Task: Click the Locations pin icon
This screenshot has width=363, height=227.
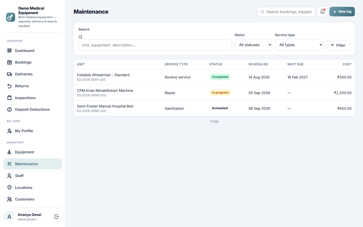Action: pyautogui.click(x=9, y=187)
